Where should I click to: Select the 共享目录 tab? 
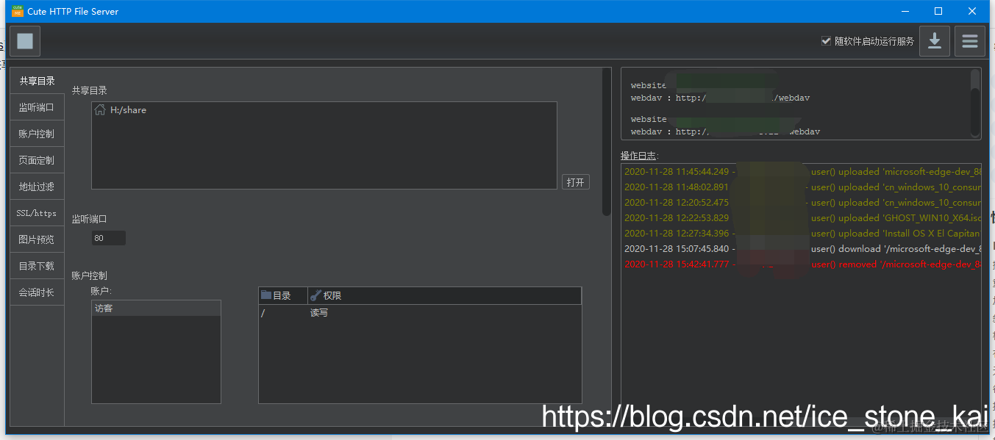pyautogui.click(x=37, y=81)
